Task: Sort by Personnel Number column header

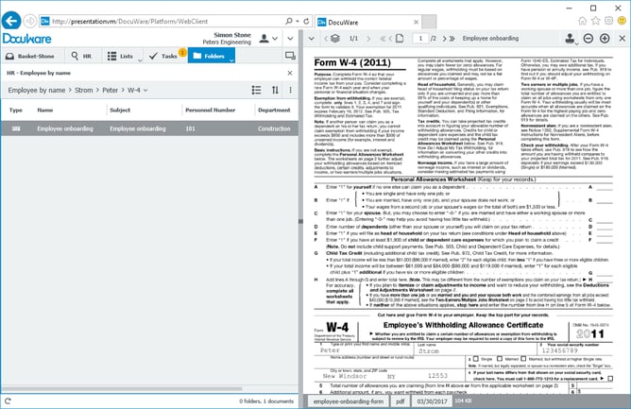Action: (x=213, y=110)
